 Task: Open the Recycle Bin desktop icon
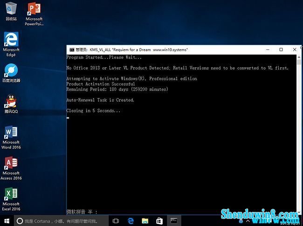tap(11, 11)
